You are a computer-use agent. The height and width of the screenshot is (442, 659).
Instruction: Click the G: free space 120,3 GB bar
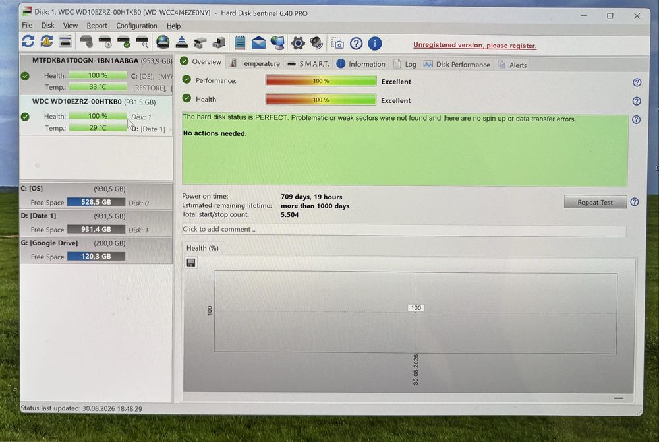pyautogui.click(x=96, y=256)
